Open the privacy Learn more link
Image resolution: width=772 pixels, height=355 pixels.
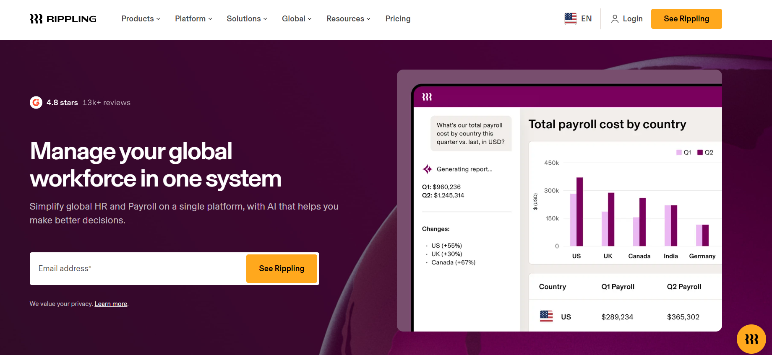(x=111, y=304)
